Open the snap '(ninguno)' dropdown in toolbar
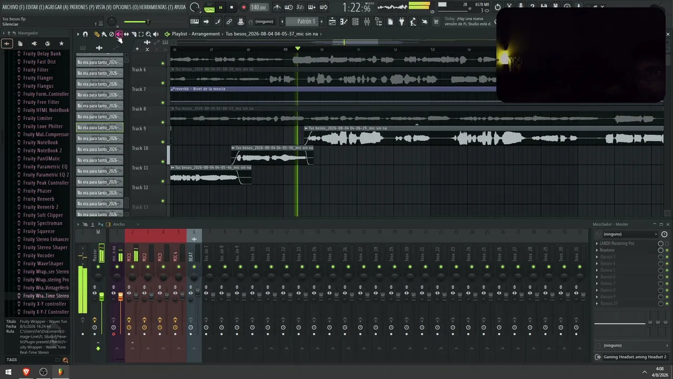Screen dimensions: 673x379 [264, 22]
